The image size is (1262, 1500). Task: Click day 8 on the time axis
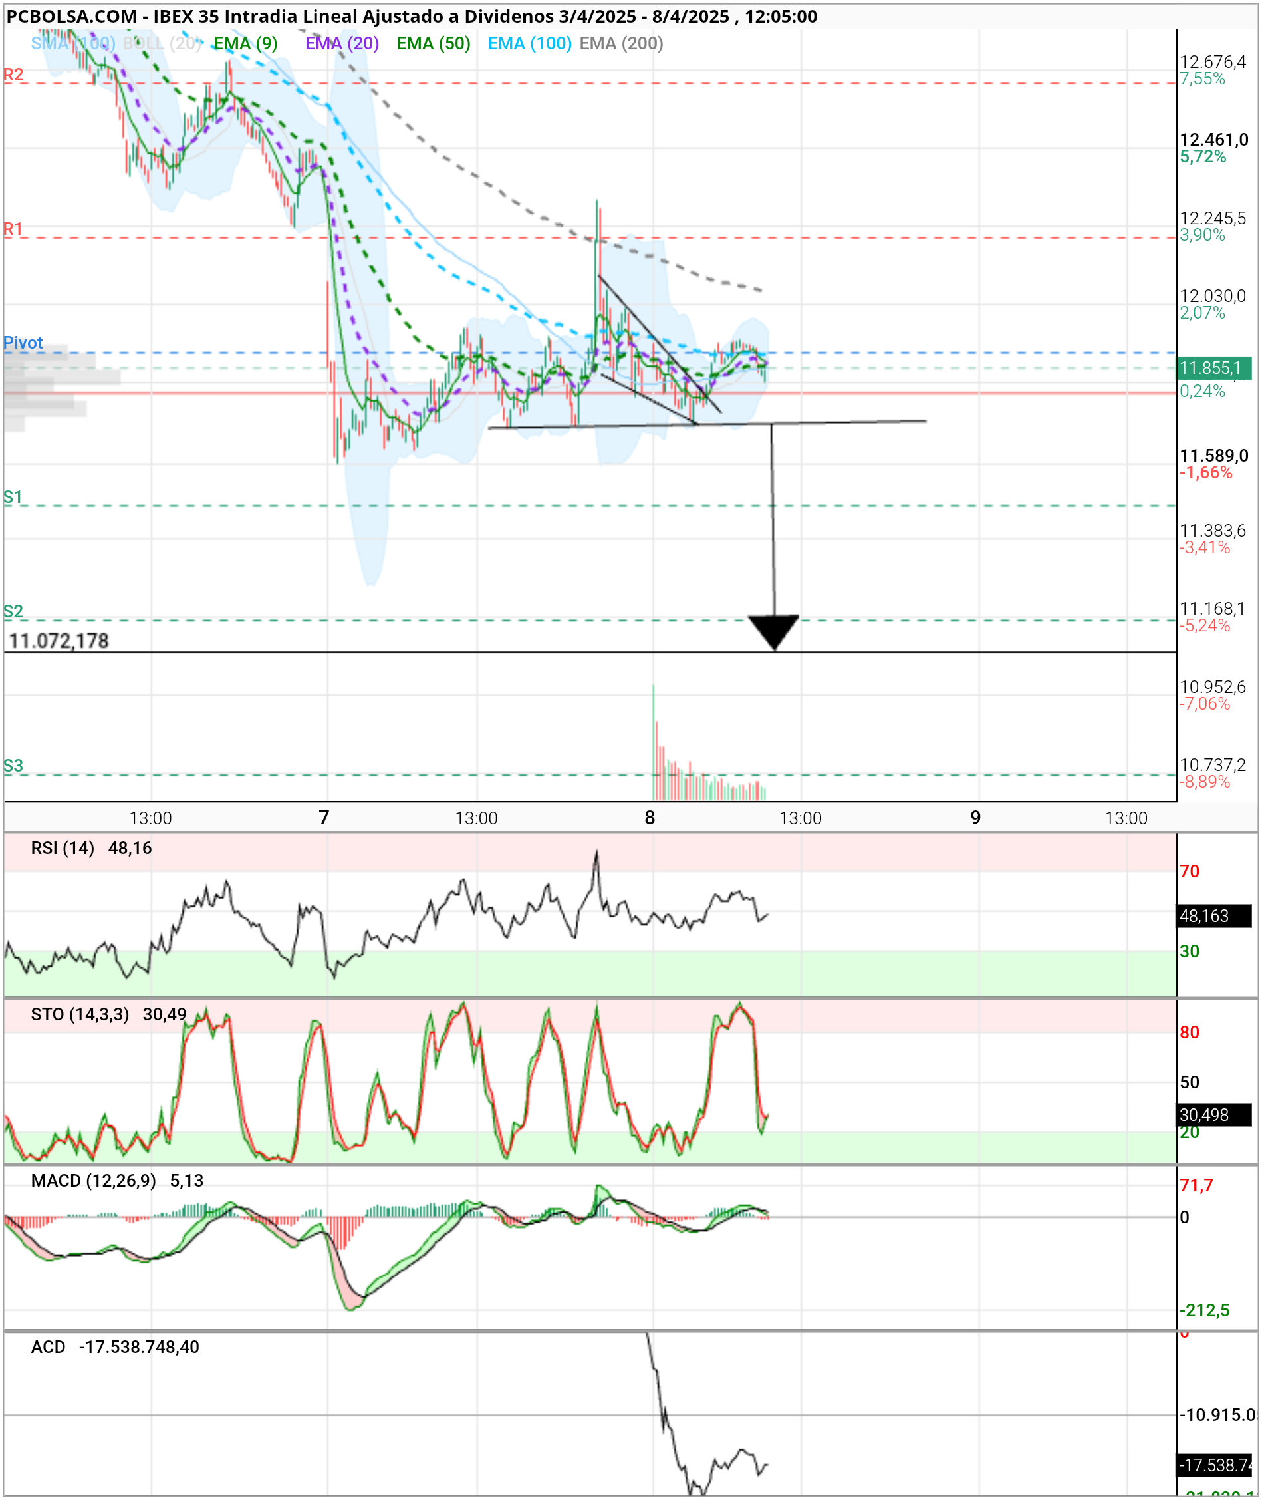pyautogui.click(x=650, y=818)
